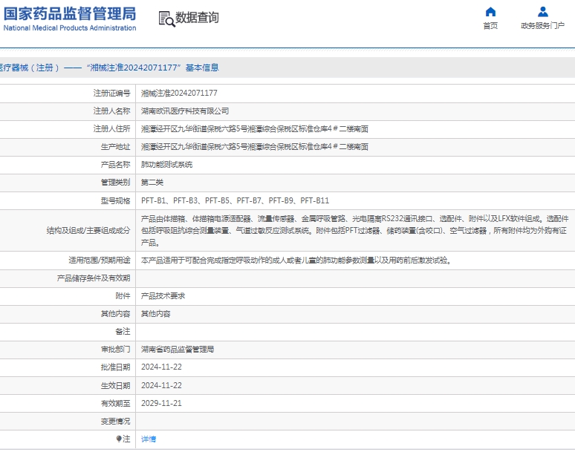Click the 生效日期 value 2024-11-22
575x452 pixels.
[161, 385]
